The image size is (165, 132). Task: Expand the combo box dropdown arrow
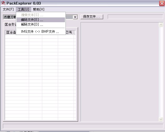tap(75, 17)
